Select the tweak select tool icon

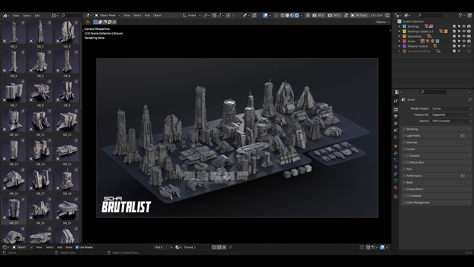click(x=88, y=22)
